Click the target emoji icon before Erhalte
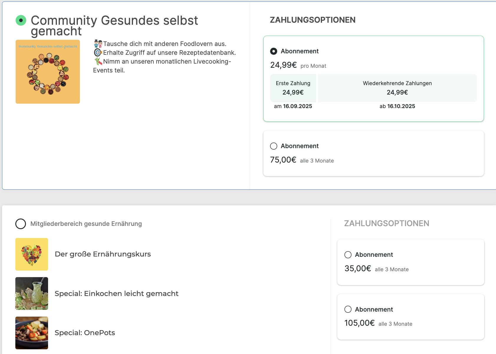This screenshot has height=354, width=496. pos(98,53)
